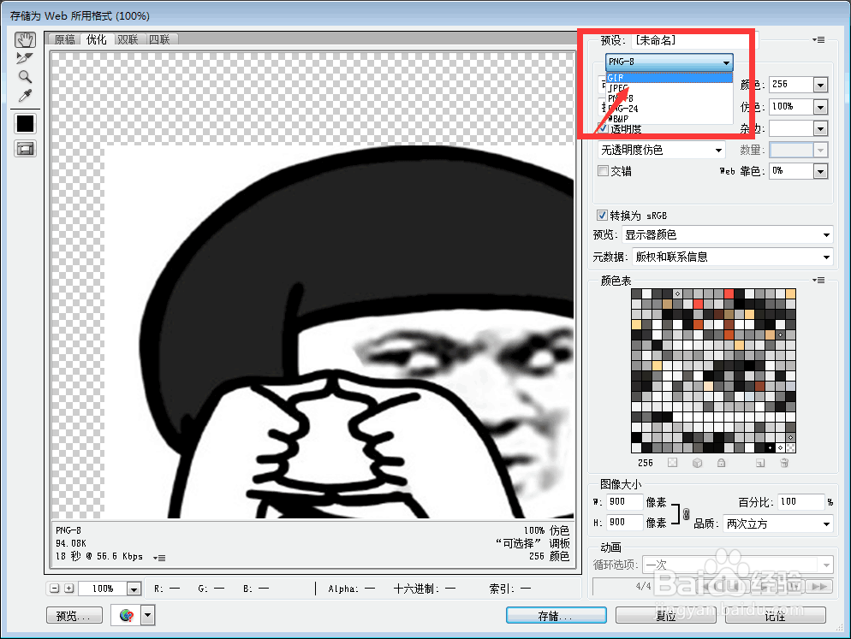Screen dimensions: 851x639
Task: Open the zoom level 100% dropdown arrow
Action: point(134,589)
